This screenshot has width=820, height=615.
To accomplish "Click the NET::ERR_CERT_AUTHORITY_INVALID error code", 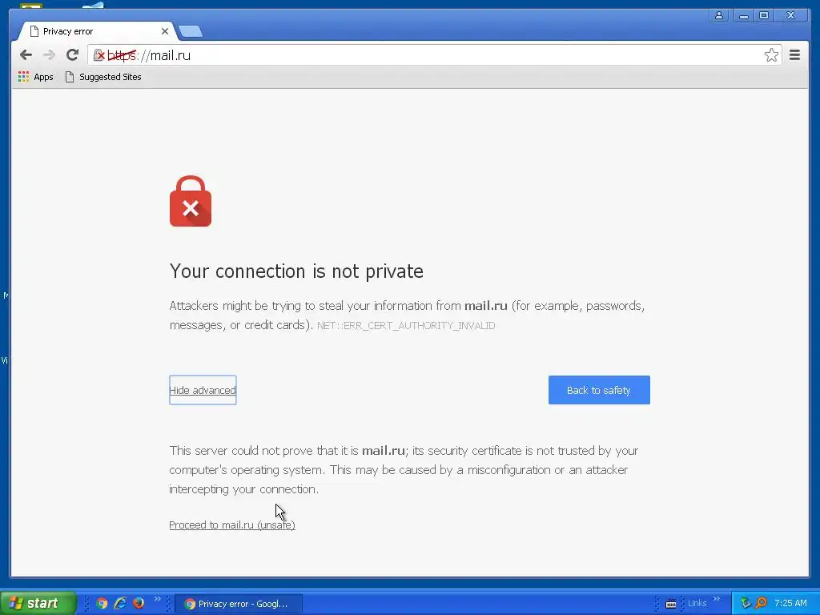I will pyautogui.click(x=406, y=325).
